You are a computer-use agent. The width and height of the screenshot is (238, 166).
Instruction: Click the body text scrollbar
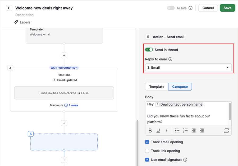[x=230, y=111]
